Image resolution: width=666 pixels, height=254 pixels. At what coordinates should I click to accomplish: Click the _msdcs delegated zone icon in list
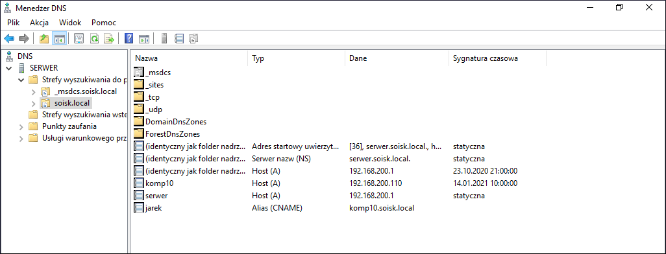click(140, 73)
